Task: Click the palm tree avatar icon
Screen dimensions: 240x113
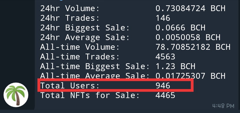Action: (16, 95)
